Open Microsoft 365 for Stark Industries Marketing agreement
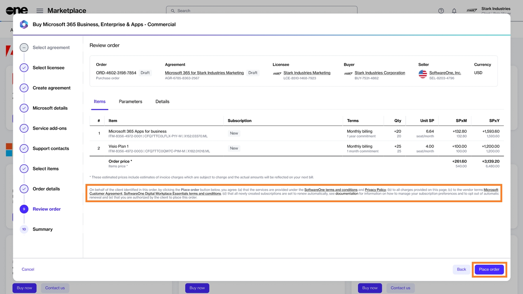 (204, 73)
